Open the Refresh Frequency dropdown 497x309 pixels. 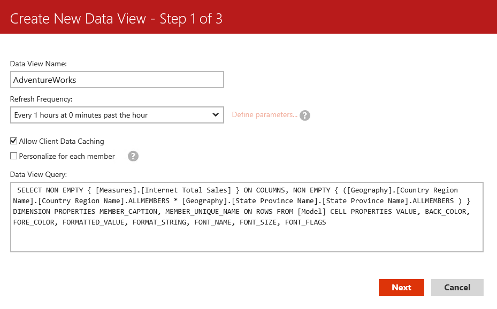[117, 115]
